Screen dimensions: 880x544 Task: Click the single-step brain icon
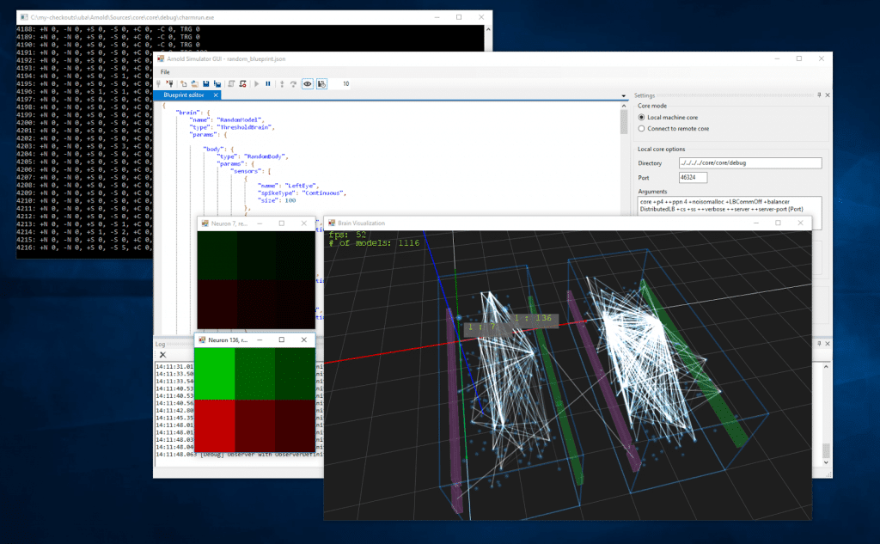(x=282, y=83)
